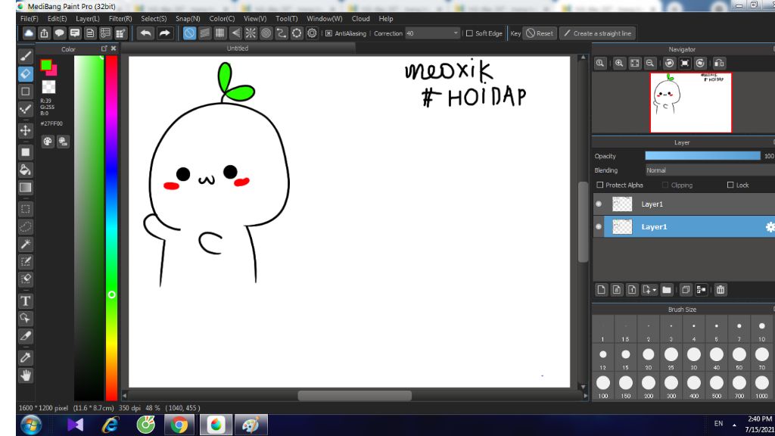Image resolution: width=775 pixels, height=436 pixels.
Task: Open settings gear for selected Layer1
Action: point(770,227)
